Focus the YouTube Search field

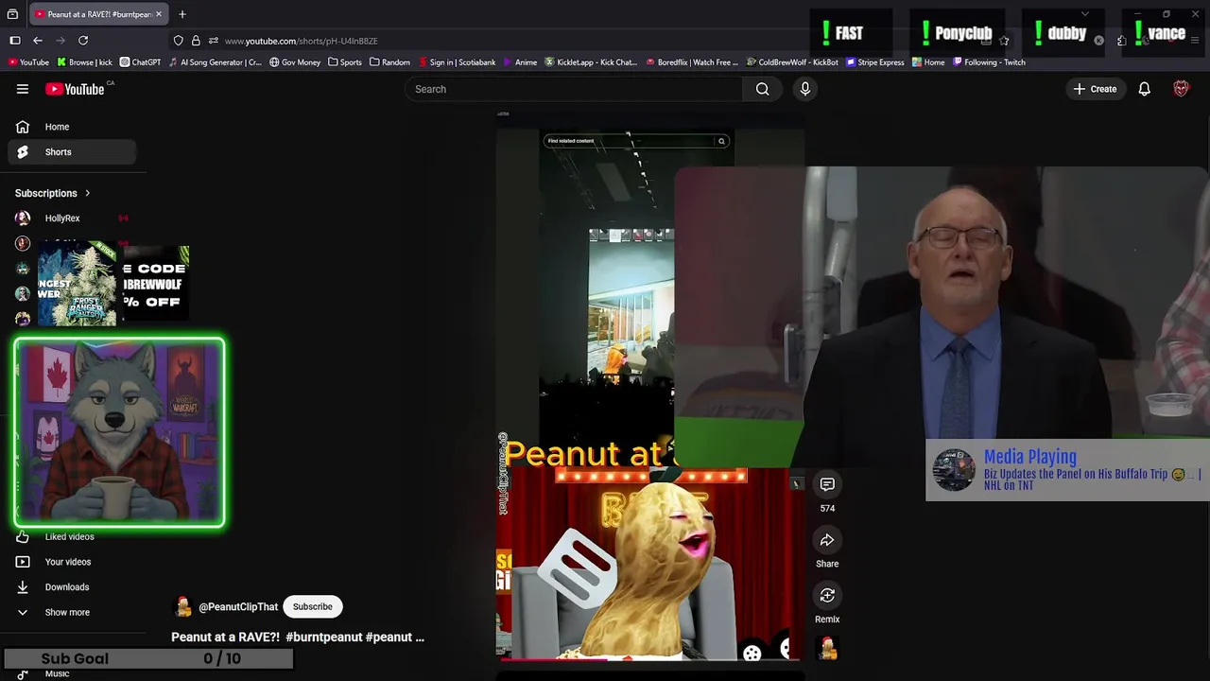(x=575, y=89)
